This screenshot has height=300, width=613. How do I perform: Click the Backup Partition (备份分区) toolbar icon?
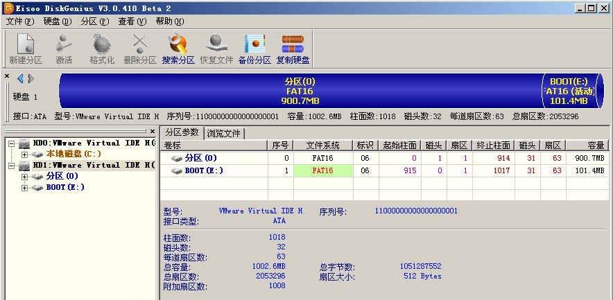254,44
